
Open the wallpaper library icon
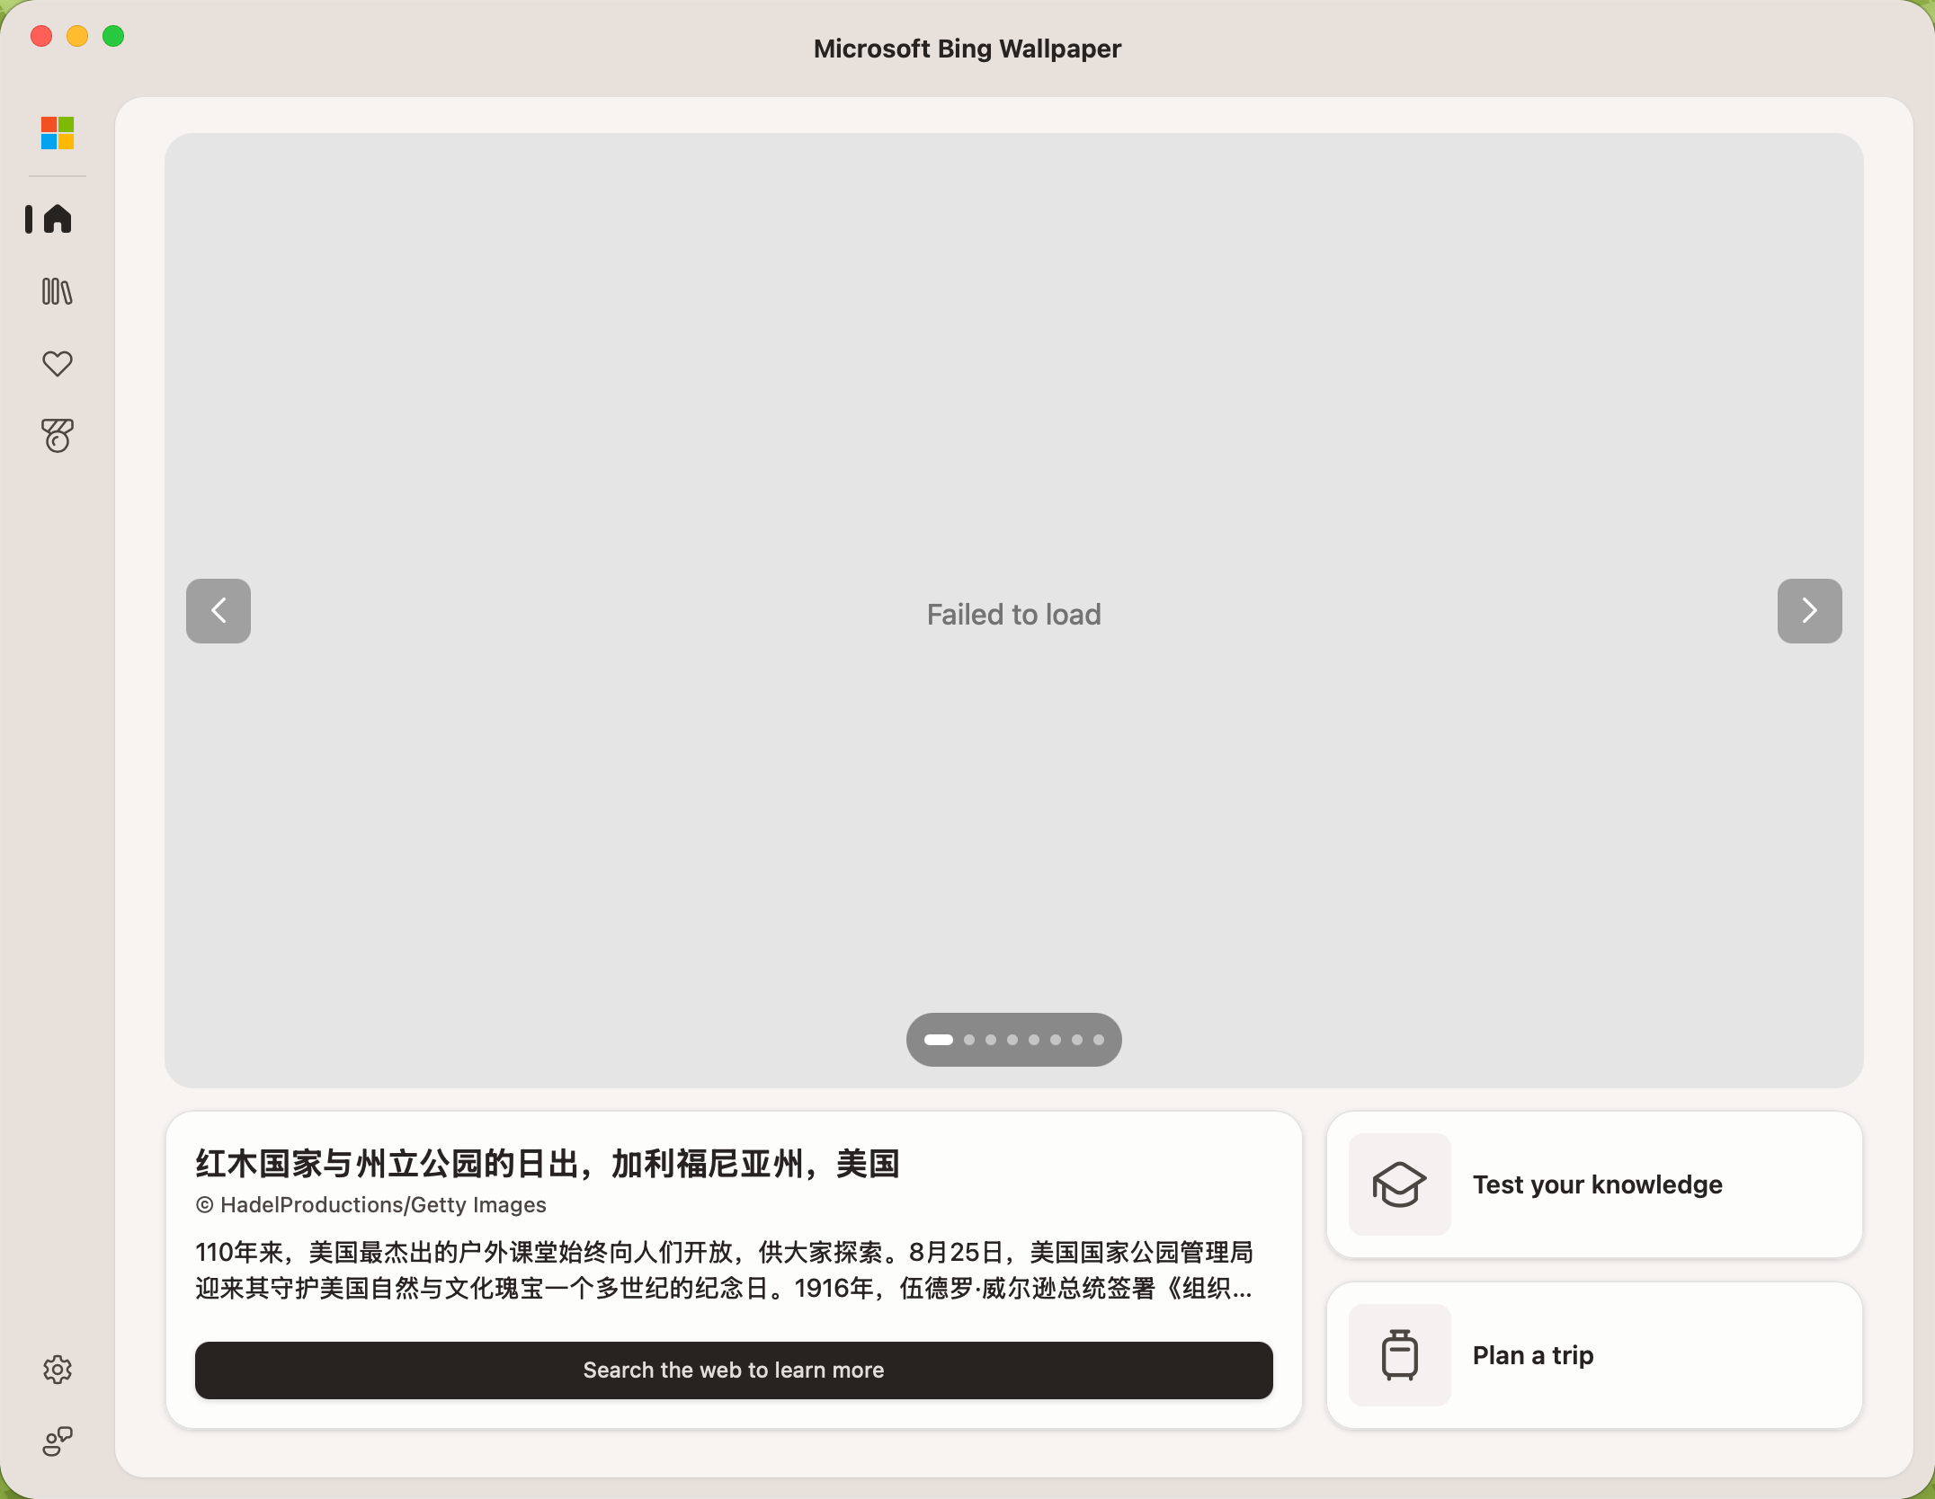point(58,291)
